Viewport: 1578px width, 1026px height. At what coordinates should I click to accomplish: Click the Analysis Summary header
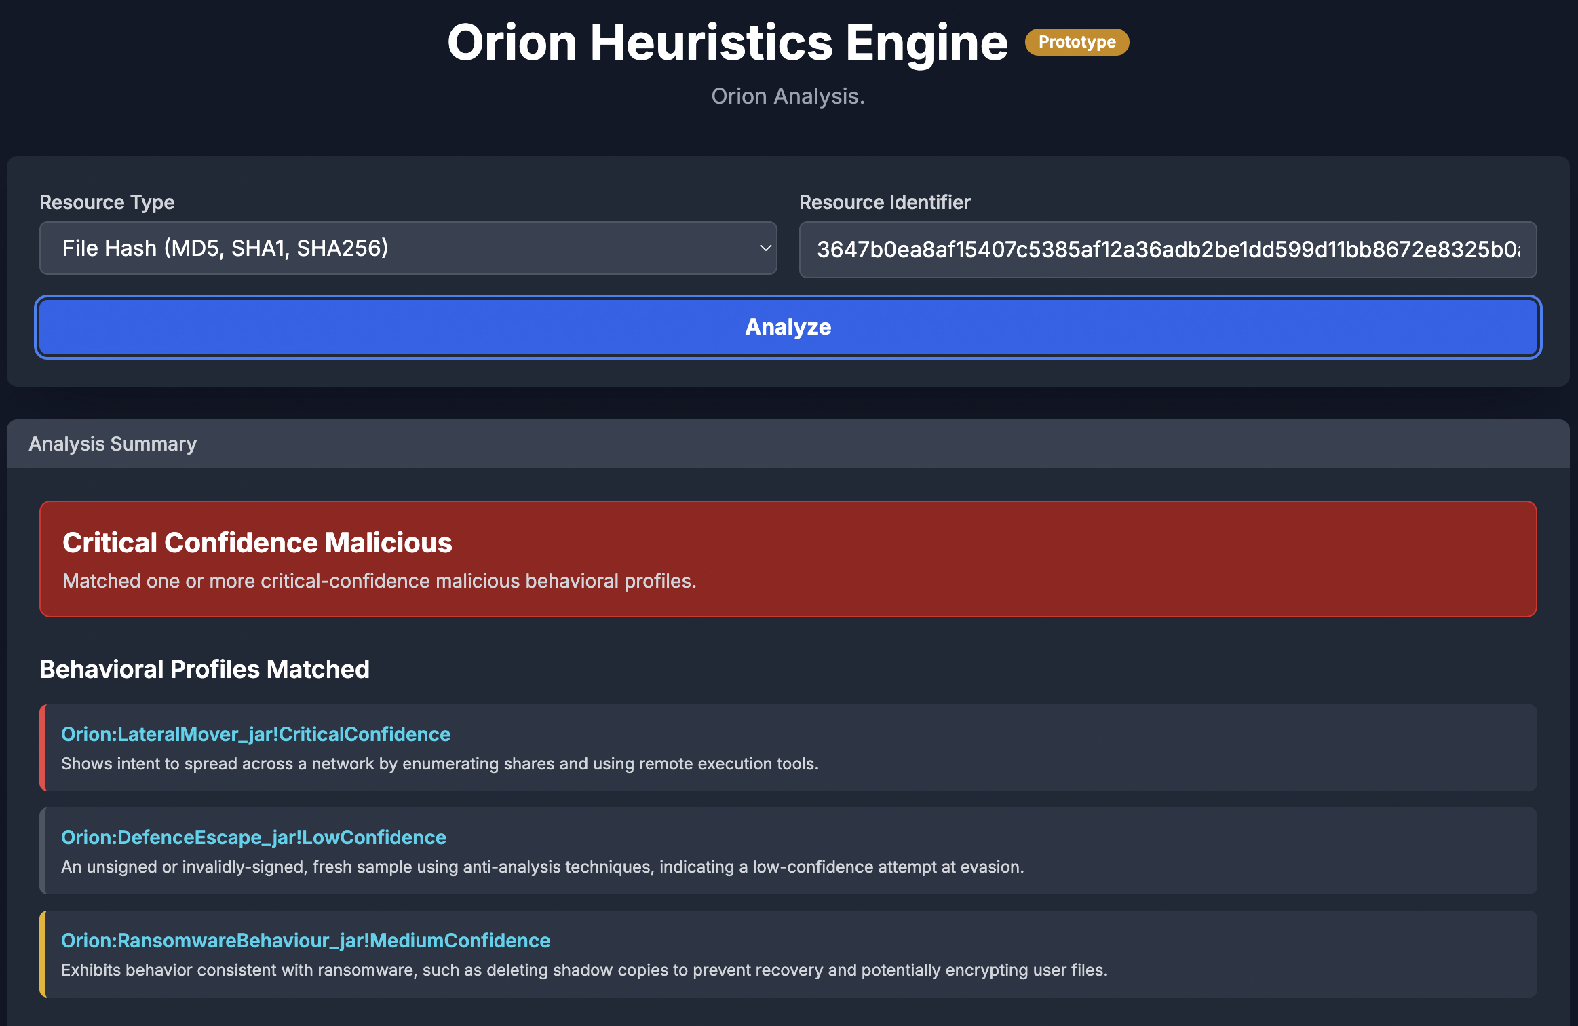[113, 444]
